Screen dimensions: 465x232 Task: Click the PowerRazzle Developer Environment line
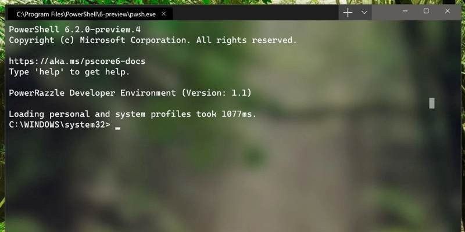130,93
